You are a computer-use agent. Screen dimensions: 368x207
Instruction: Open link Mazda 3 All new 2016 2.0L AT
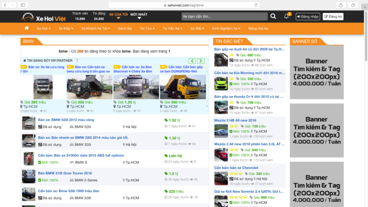pos(249,144)
